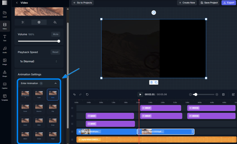
Task: Click the Mute volume button
Action: click(x=55, y=34)
